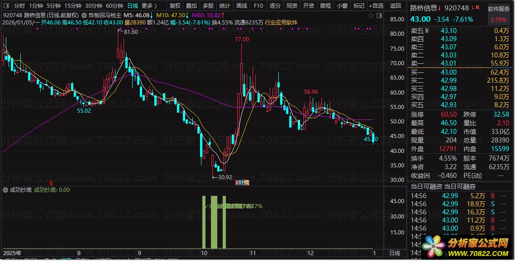Click the 卖一 price 43.01
516x261 pixels.
point(449,63)
